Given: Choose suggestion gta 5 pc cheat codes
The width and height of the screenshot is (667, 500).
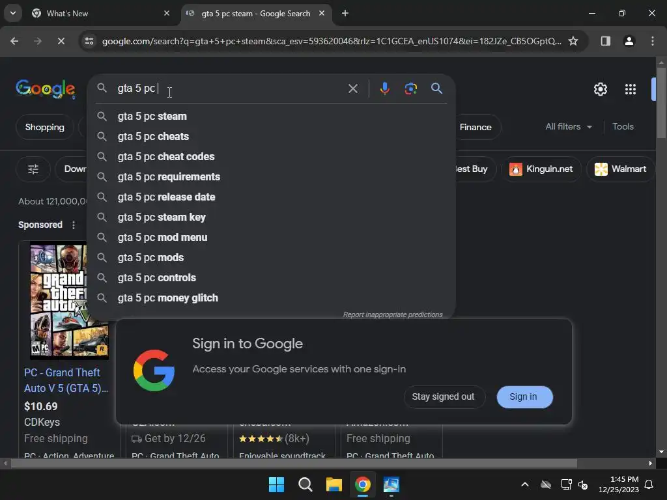Looking at the screenshot, I should (x=271, y=157).
